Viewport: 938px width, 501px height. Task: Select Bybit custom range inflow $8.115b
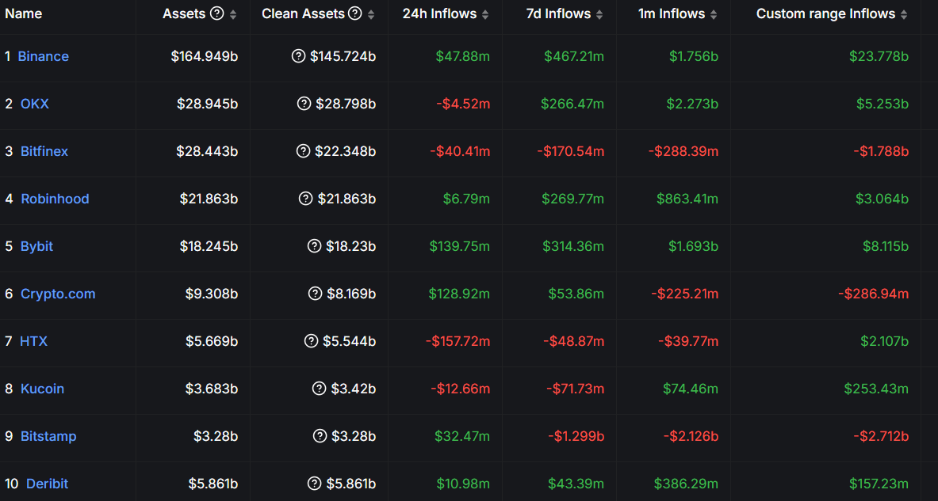click(x=886, y=246)
